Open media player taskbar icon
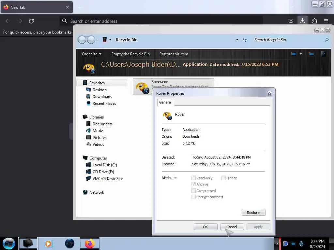Viewport: 334px width, 250px height. 48,243
